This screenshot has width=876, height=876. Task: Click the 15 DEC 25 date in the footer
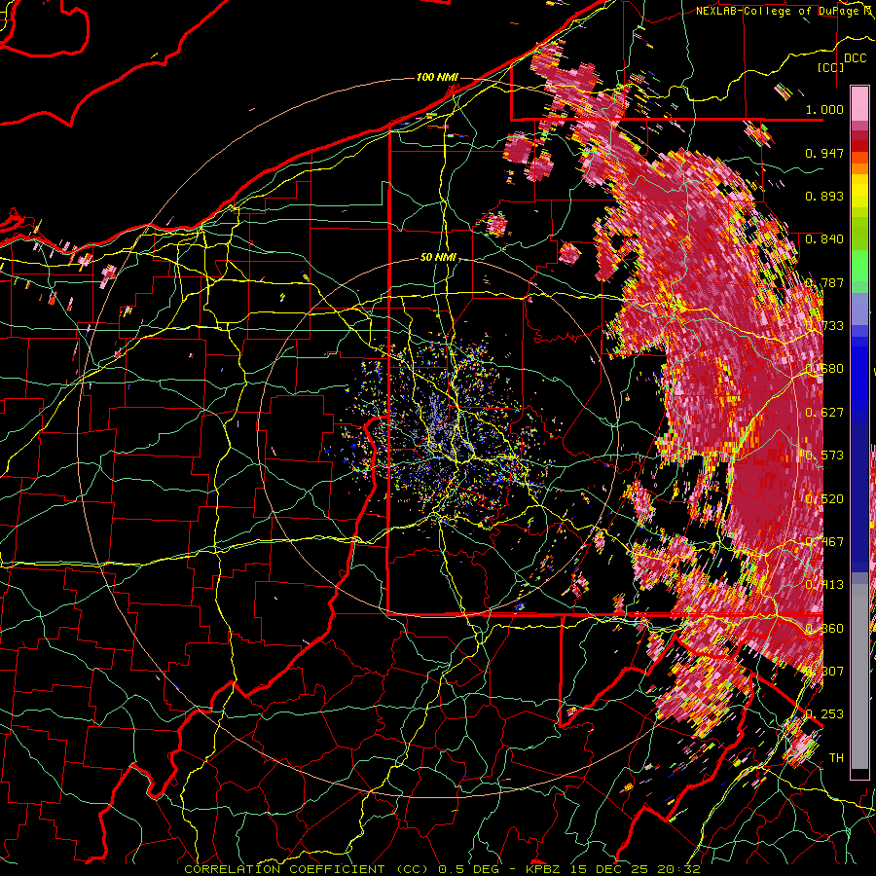[x=611, y=869]
